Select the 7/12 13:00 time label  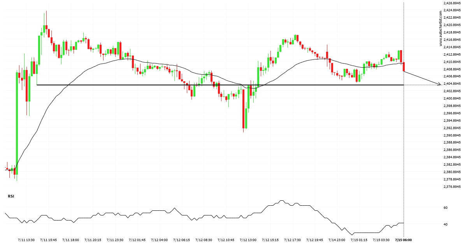click(248, 240)
